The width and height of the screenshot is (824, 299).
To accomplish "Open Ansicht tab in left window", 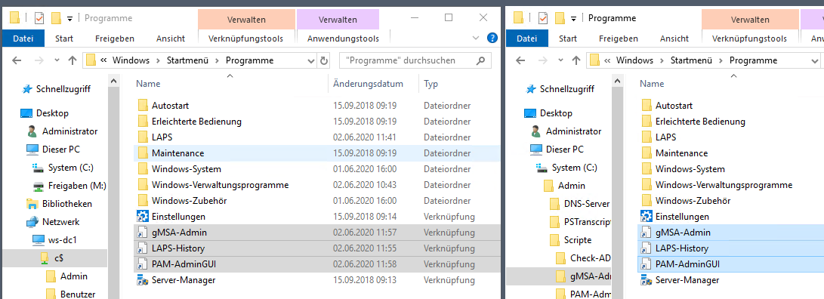I will coord(171,39).
